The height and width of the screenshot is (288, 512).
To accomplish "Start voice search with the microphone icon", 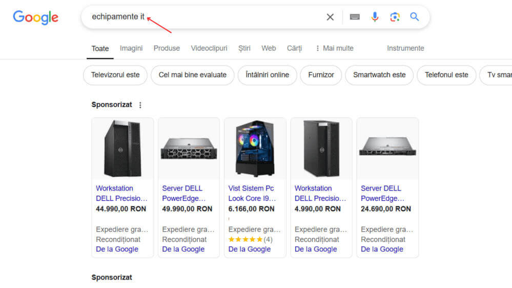I will [x=375, y=17].
